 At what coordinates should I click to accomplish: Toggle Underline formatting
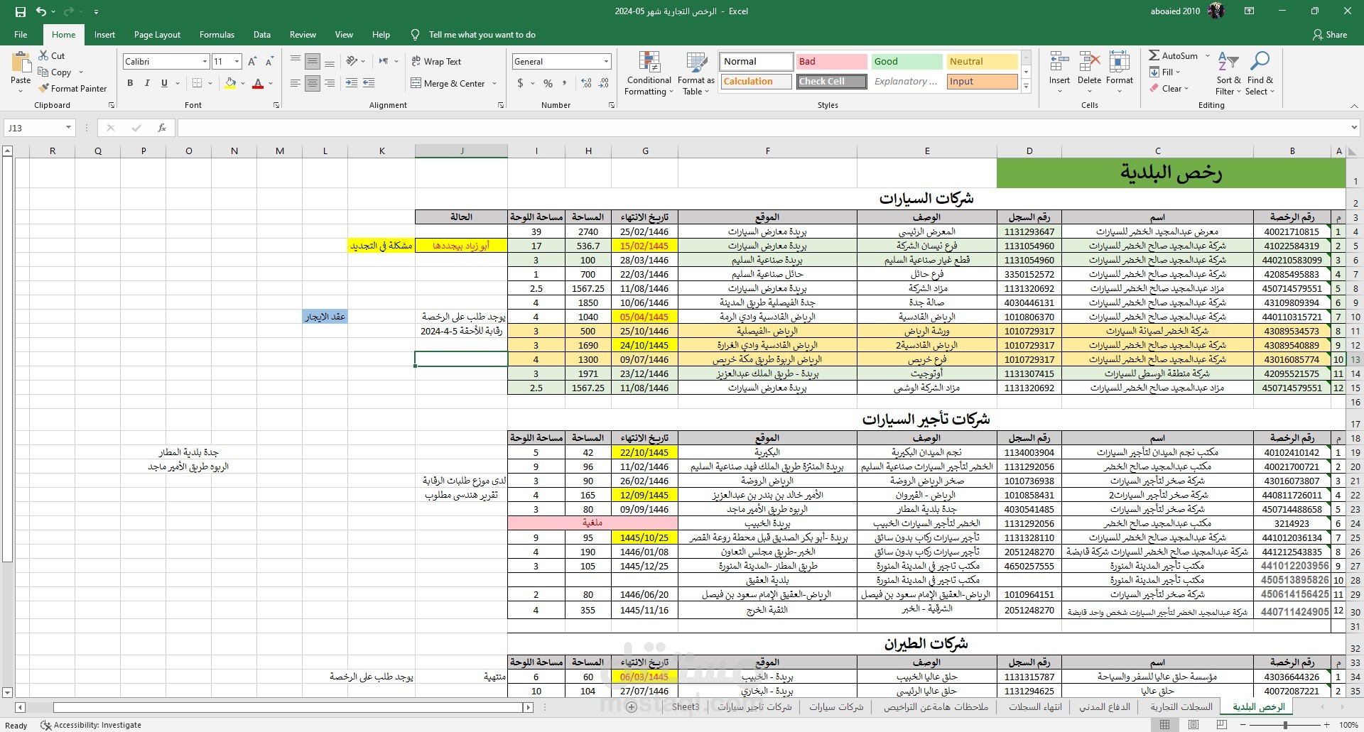164,83
